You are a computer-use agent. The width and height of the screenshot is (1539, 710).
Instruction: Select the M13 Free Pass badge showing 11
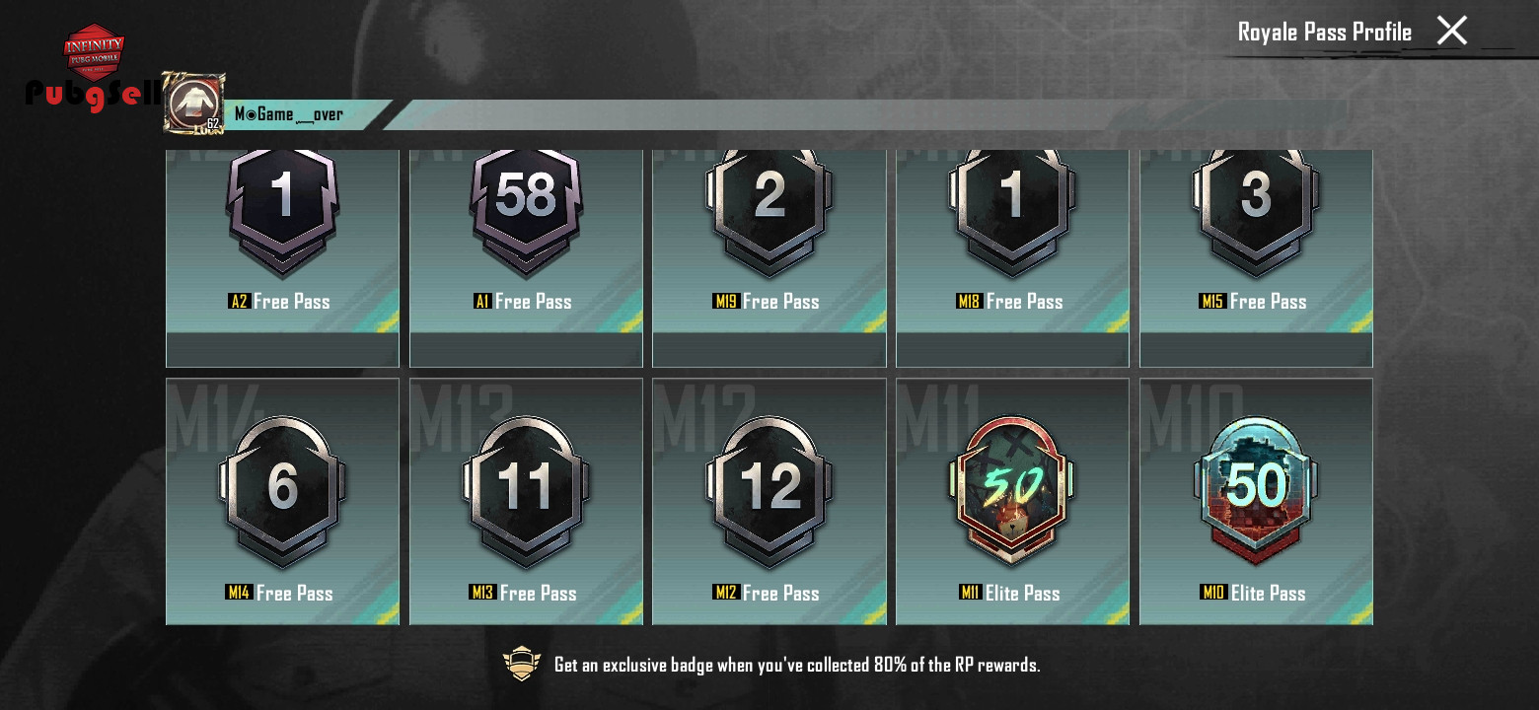click(526, 502)
